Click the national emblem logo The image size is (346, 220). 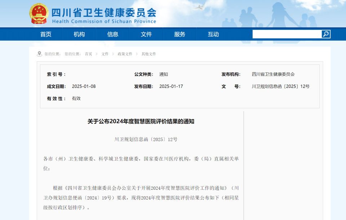[x=39, y=14]
